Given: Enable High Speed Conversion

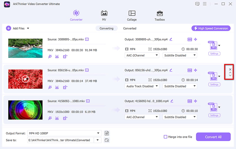Looking at the screenshot, I should tap(211, 28).
